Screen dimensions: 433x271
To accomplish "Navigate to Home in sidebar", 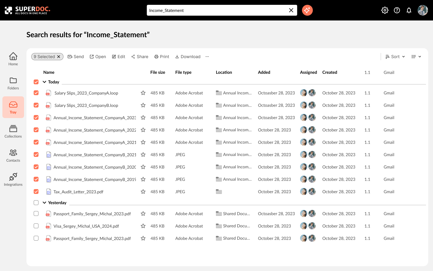I will pyautogui.click(x=13, y=59).
